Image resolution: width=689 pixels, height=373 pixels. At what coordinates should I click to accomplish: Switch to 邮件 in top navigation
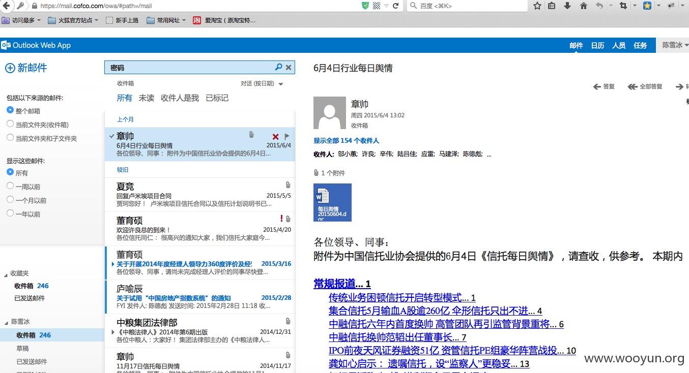click(x=576, y=45)
